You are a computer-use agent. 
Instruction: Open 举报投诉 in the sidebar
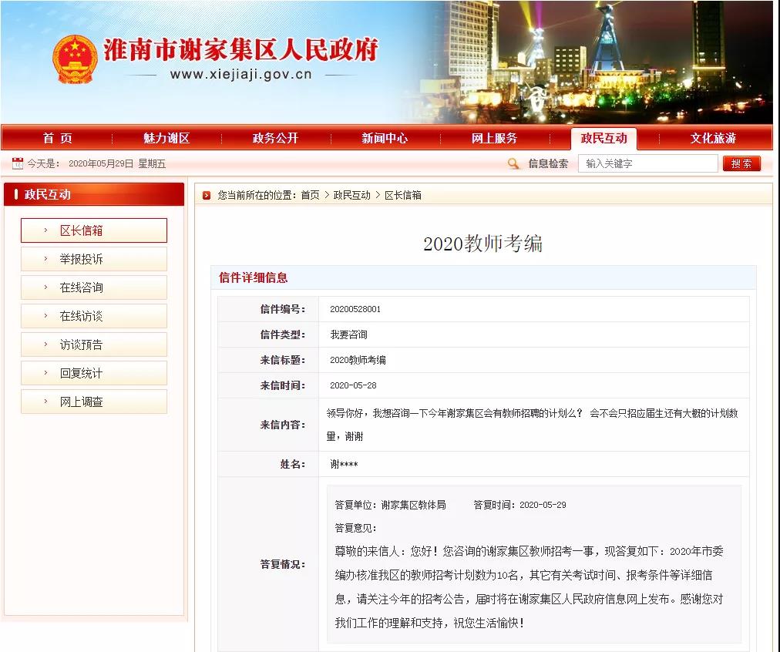point(93,259)
